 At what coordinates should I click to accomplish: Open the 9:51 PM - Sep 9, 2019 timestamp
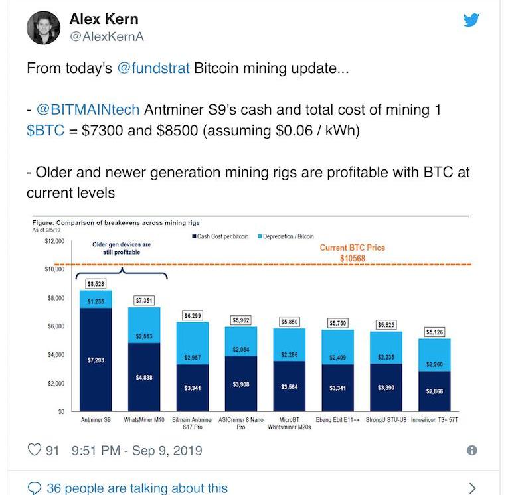click(x=137, y=451)
